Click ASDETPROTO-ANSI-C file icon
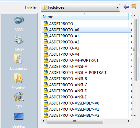Image resolution: width=140 pixels, height=128 pixels. coord(46,85)
